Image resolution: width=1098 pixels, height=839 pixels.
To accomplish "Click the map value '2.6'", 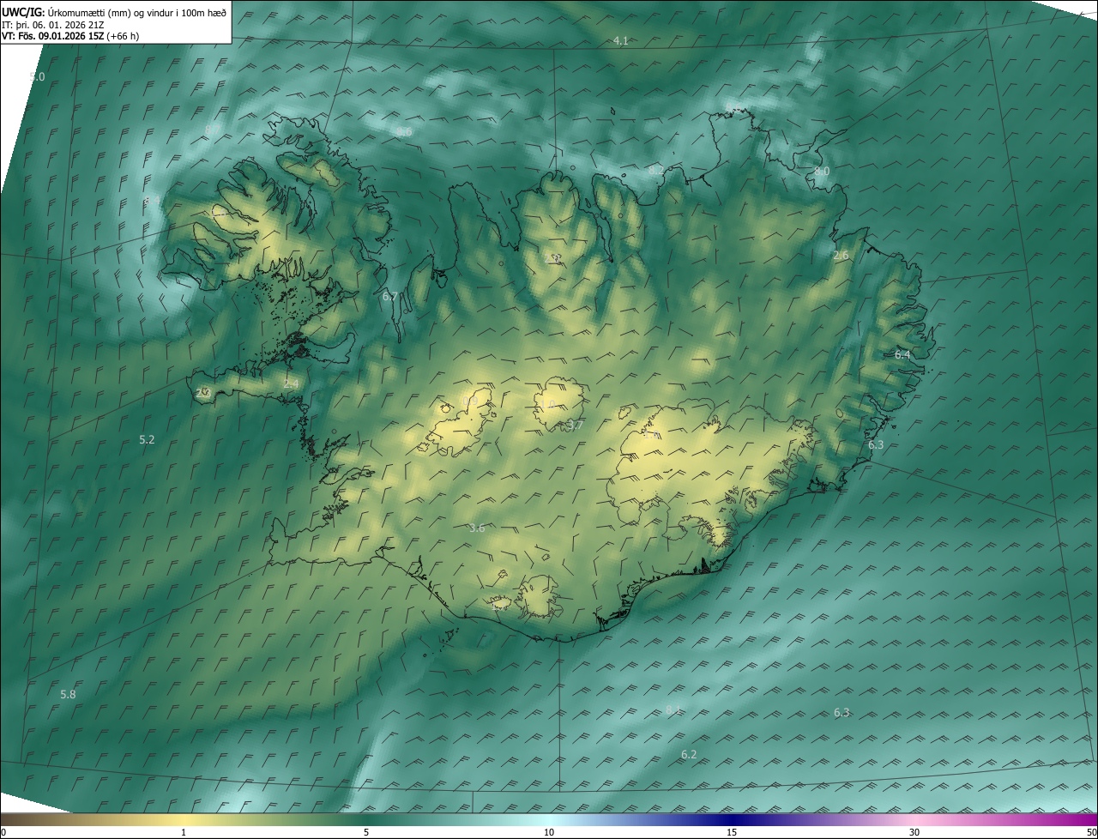I will point(841,256).
